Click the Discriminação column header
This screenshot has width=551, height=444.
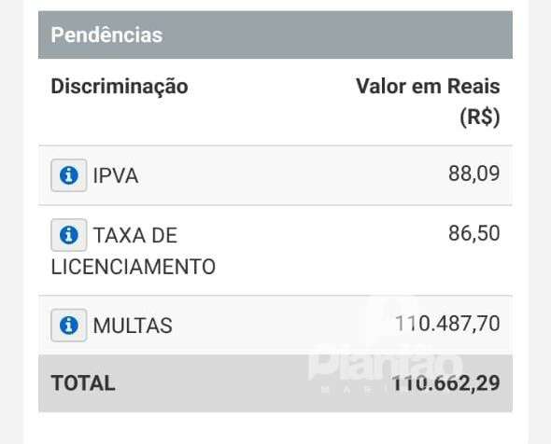120,87
